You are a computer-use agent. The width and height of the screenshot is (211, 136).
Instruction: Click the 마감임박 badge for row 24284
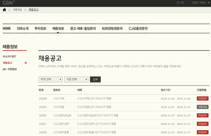pyautogui.click(x=203, y=98)
